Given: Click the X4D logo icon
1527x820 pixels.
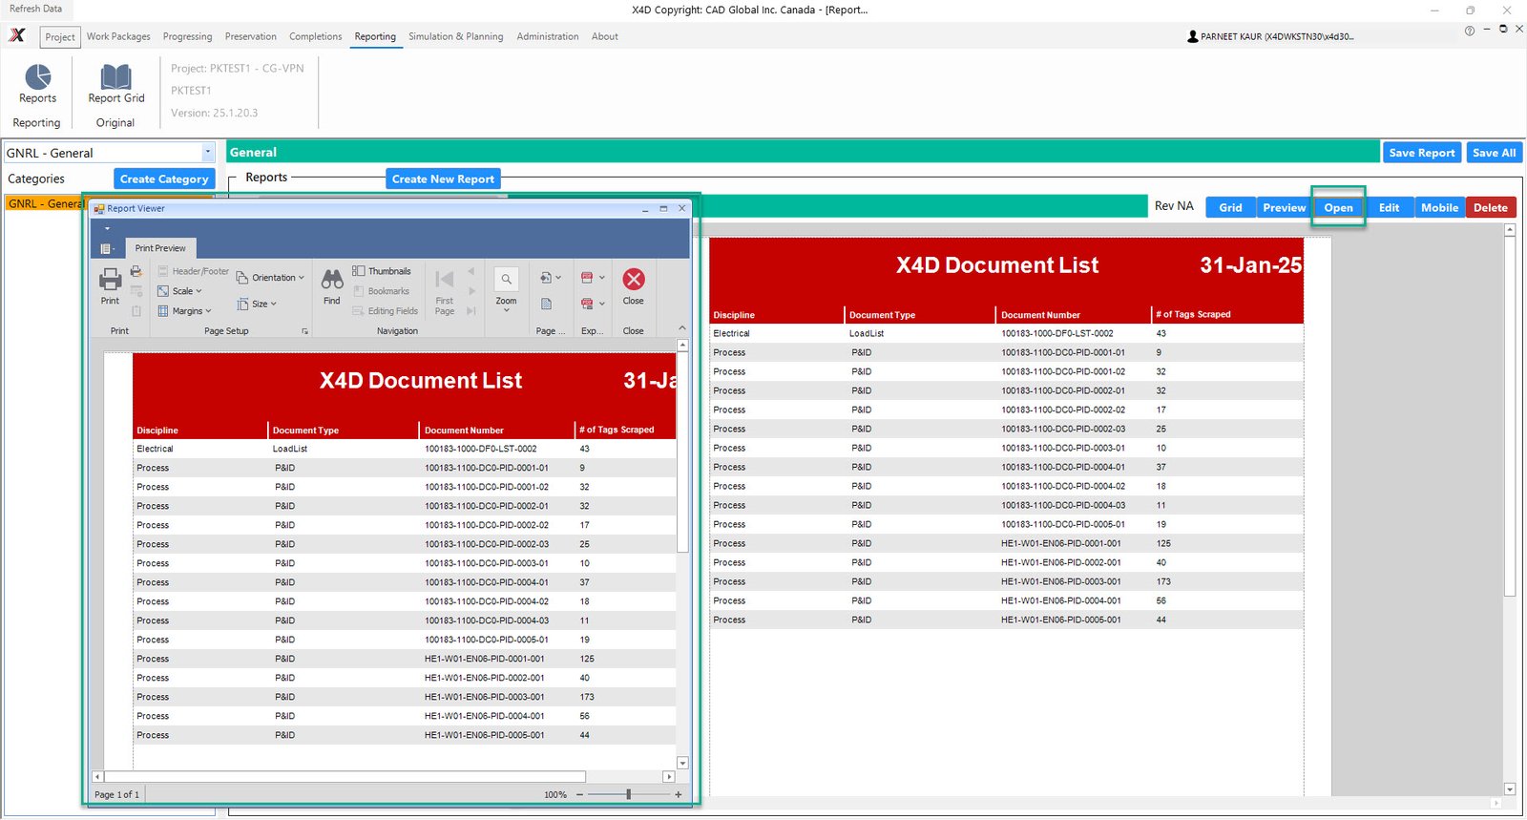Looking at the screenshot, I should coord(17,36).
